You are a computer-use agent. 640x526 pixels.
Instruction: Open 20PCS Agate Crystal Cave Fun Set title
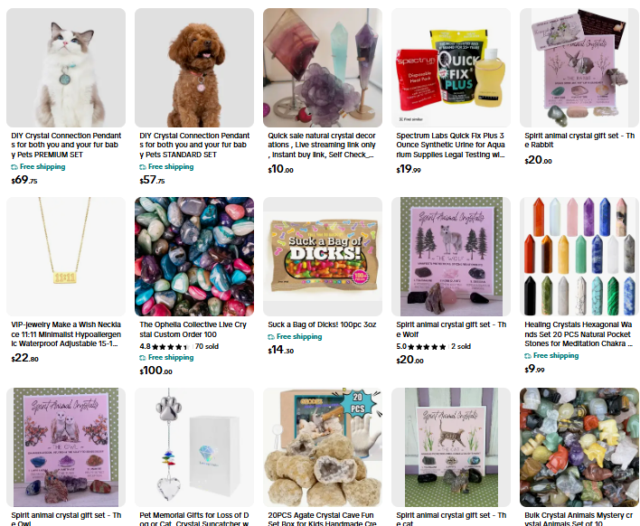(321, 519)
